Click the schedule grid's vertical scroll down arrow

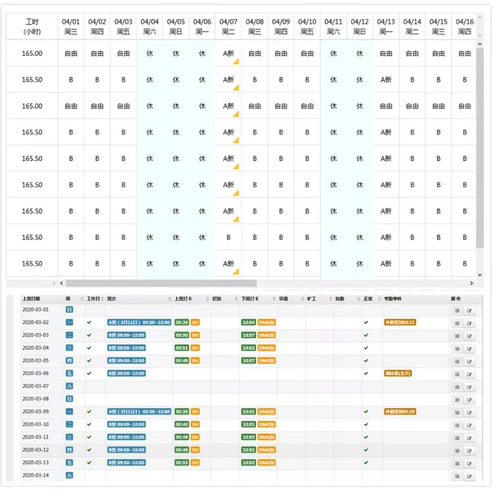(480, 275)
